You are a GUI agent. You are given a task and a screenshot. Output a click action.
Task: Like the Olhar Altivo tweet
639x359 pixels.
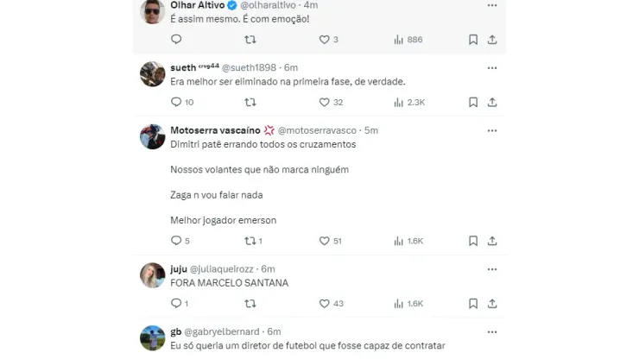click(x=325, y=40)
